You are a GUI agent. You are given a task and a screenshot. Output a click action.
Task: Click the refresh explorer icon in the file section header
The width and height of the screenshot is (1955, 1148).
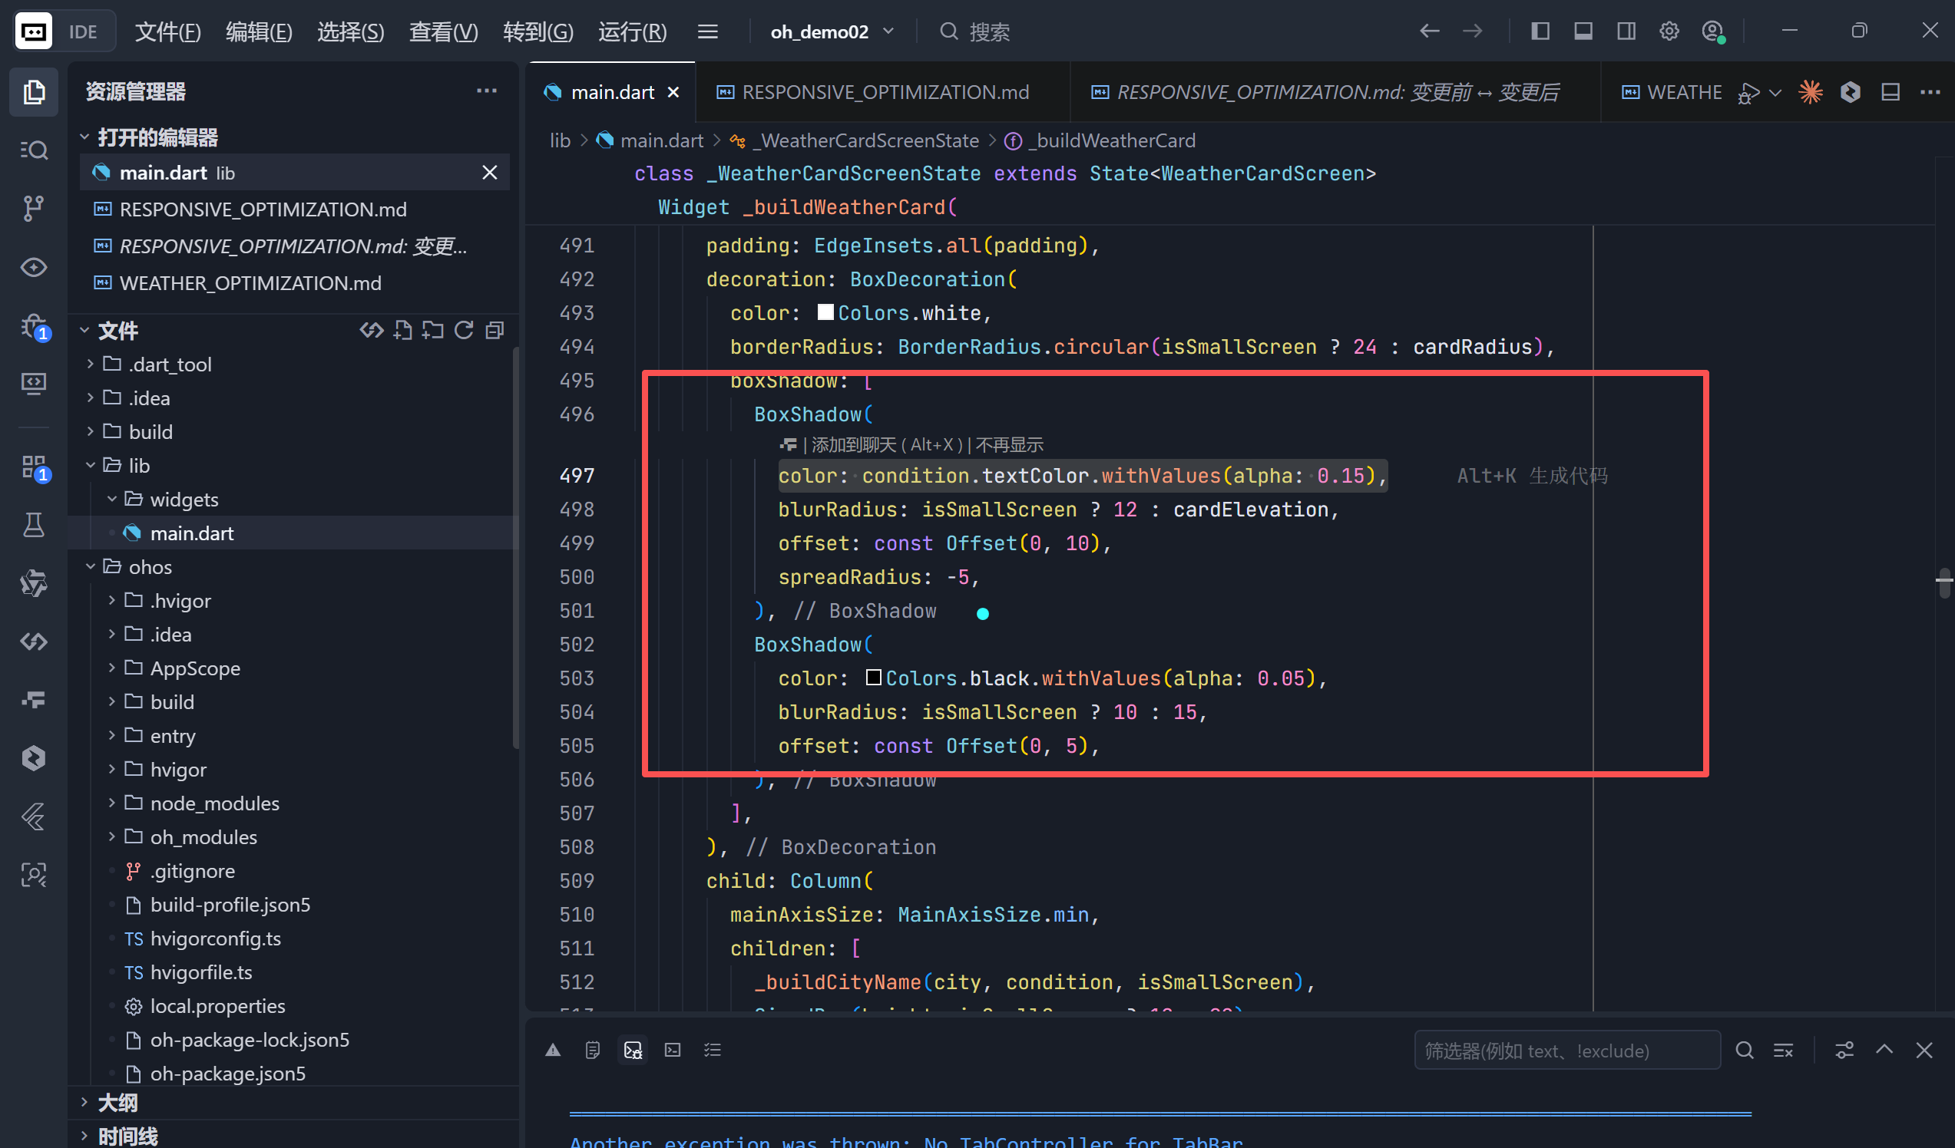(x=464, y=331)
